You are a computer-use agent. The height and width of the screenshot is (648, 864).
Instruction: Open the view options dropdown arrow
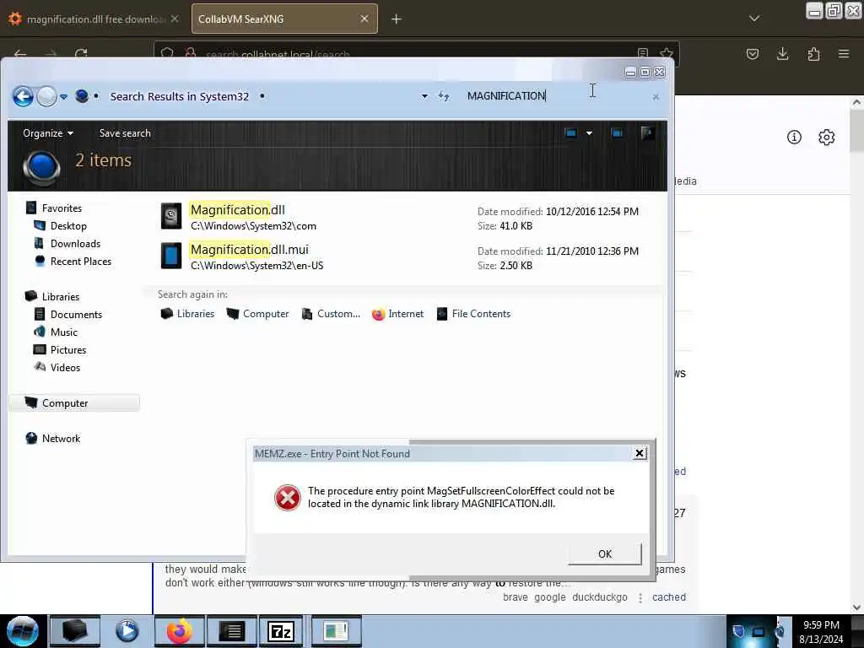[x=589, y=132]
